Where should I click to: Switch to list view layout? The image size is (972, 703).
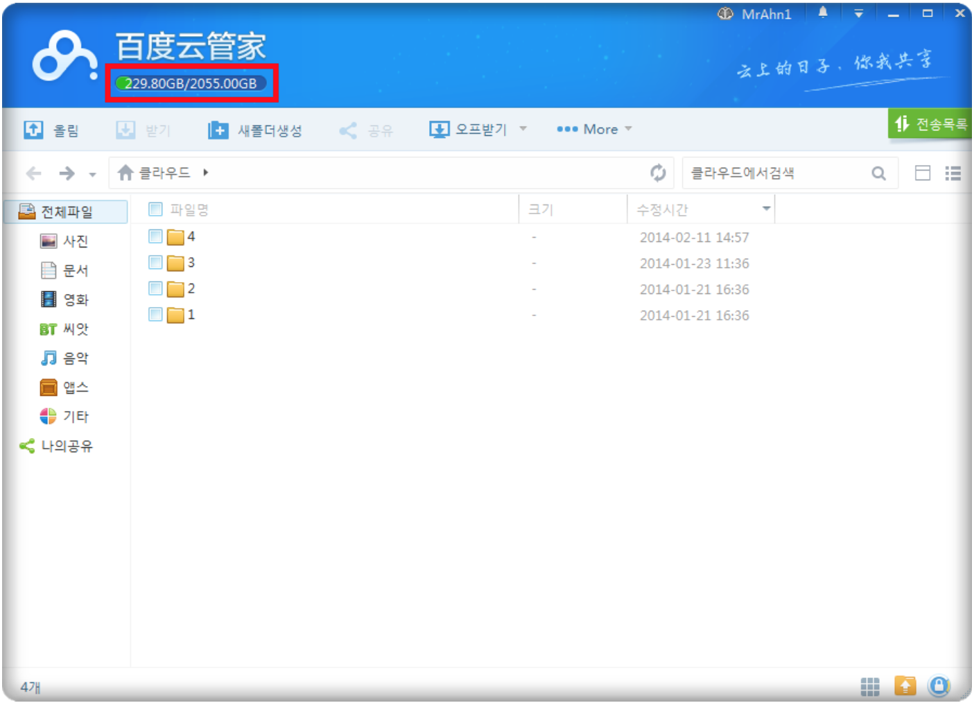tap(953, 173)
